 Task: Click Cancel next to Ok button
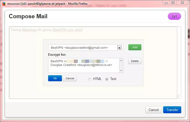(x=70, y=78)
